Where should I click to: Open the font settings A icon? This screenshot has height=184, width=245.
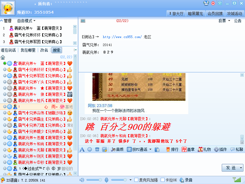click(82, 150)
